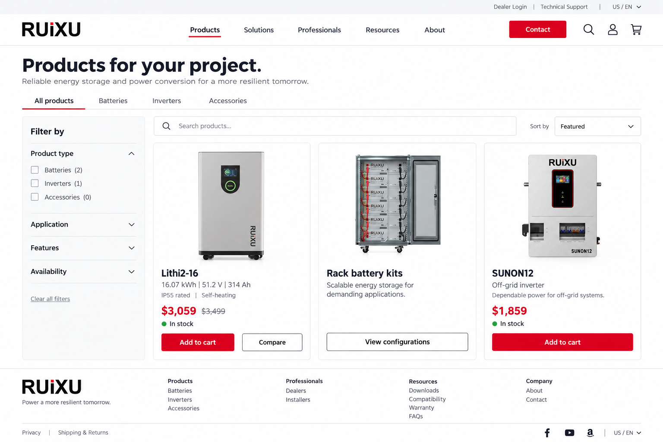Click View configurations for Rack battery kits
The height and width of the screenshot is (442, 663).
397,342
